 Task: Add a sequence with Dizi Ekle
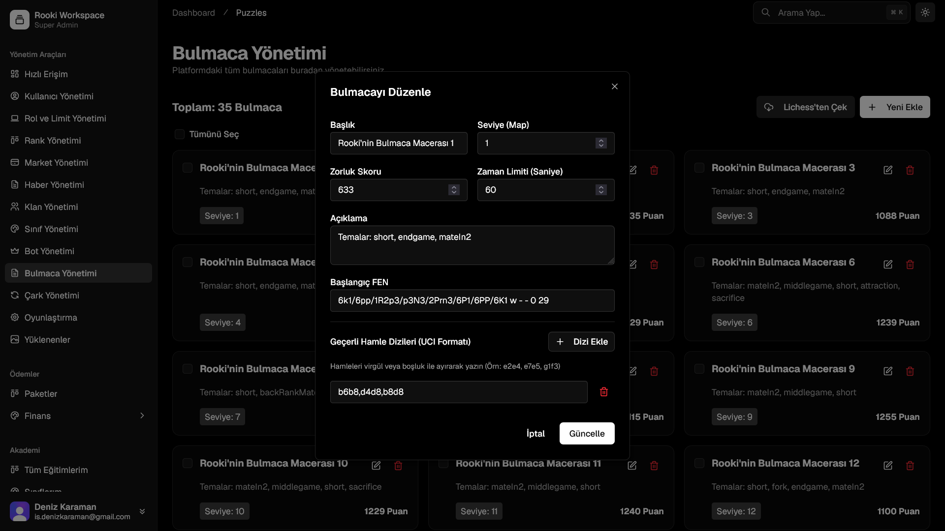581,342
